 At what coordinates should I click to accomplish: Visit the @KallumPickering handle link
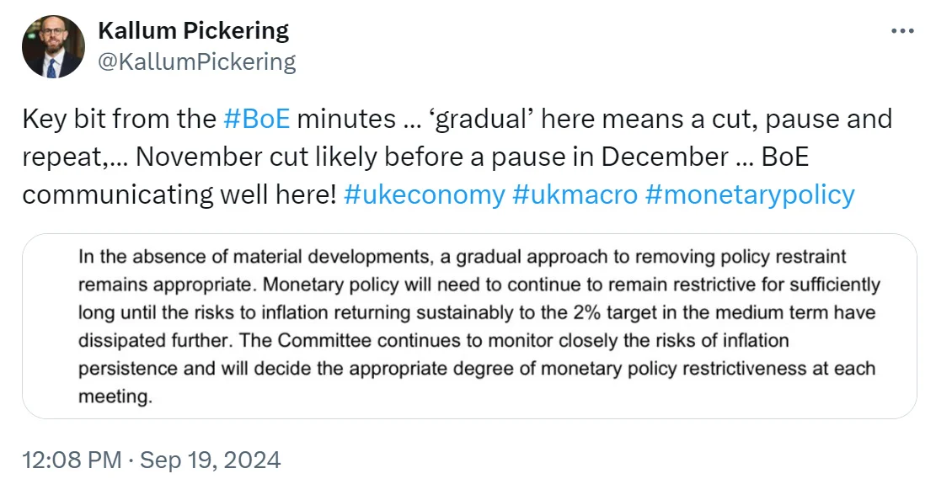(x=197, y=61)
